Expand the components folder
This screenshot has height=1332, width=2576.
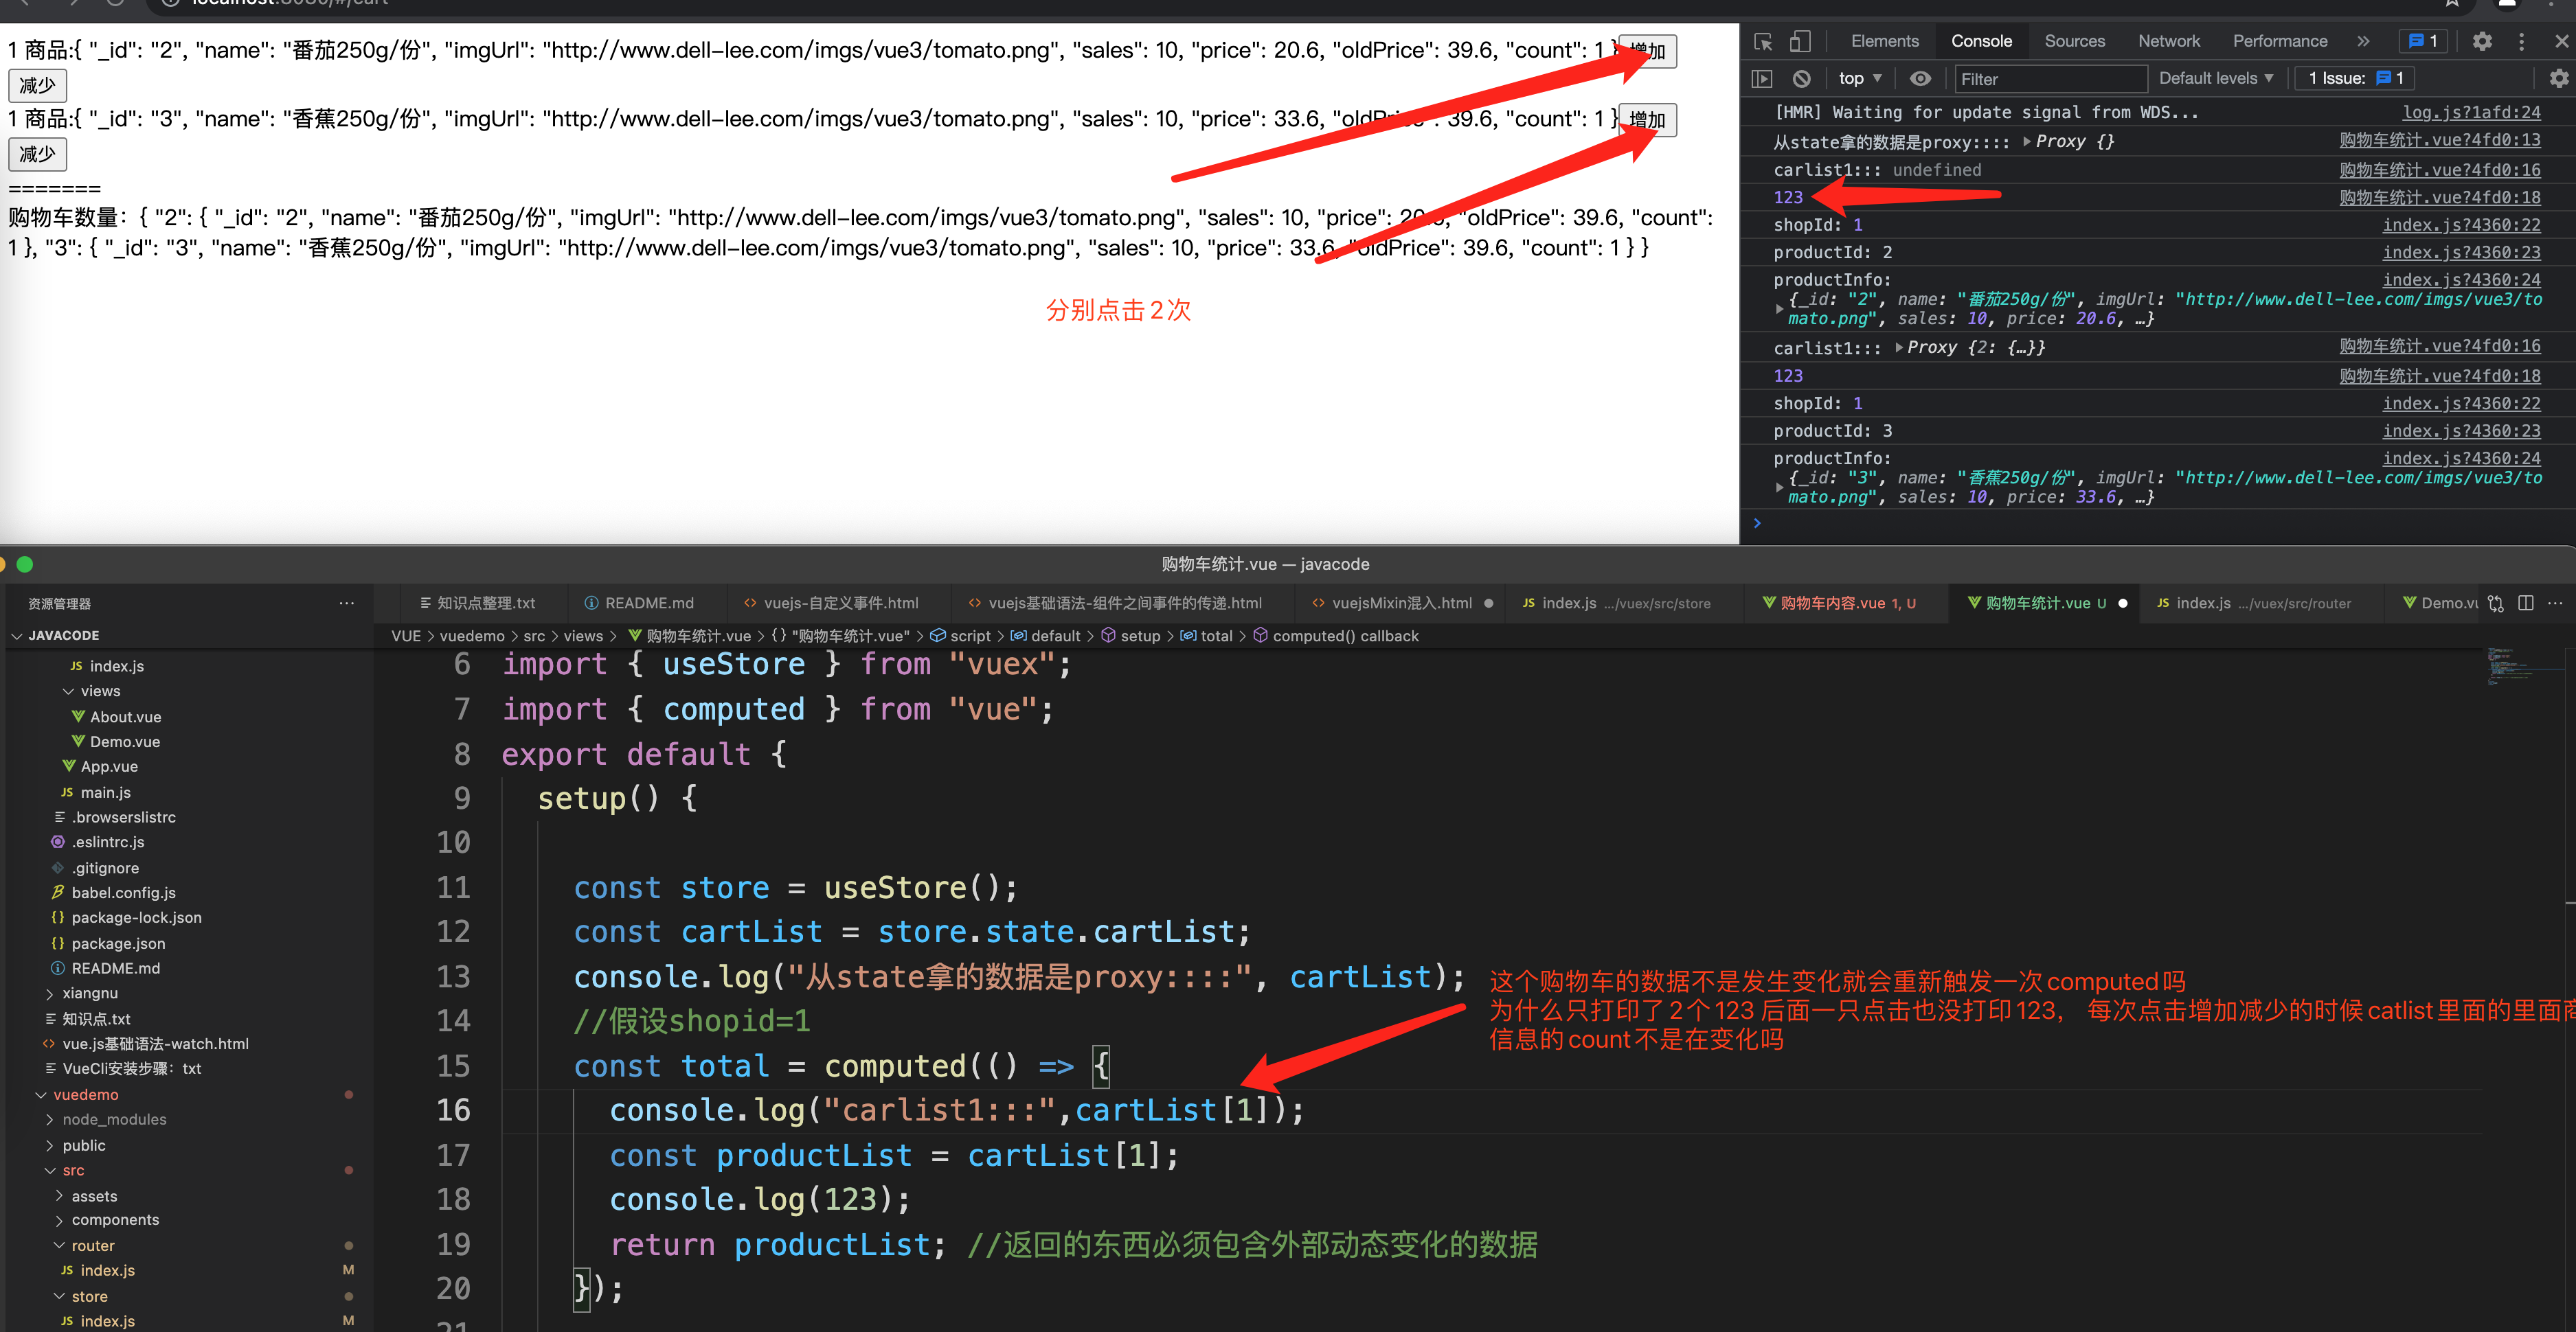115,1220
